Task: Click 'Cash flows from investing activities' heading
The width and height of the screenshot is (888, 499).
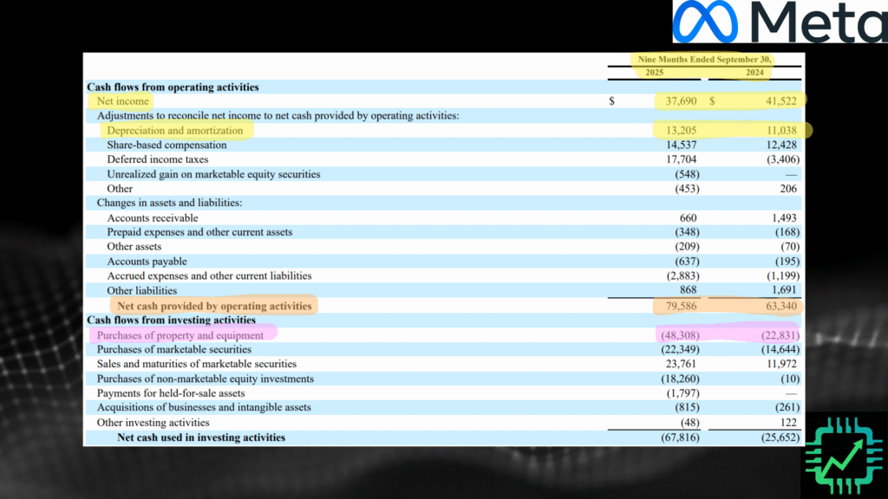Action: click(171, 321)
